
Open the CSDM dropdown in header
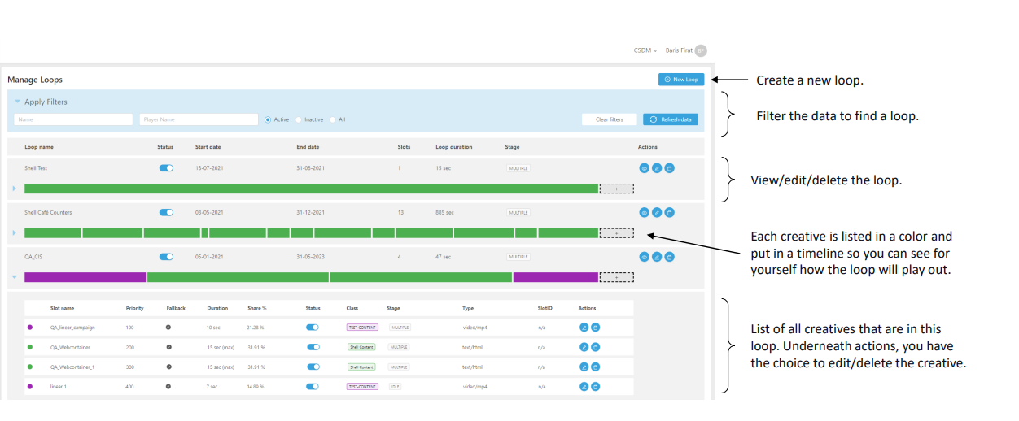[x=645, y=50]
